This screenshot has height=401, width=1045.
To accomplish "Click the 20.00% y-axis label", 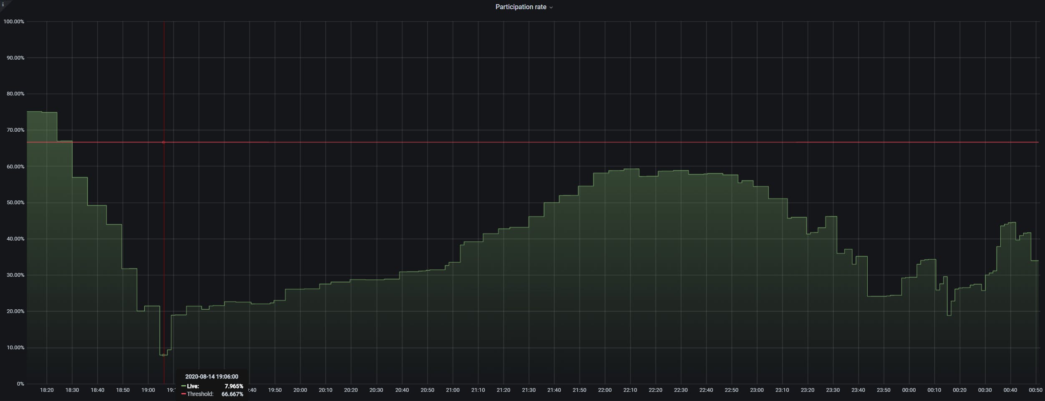I will (x=15, y=311).
